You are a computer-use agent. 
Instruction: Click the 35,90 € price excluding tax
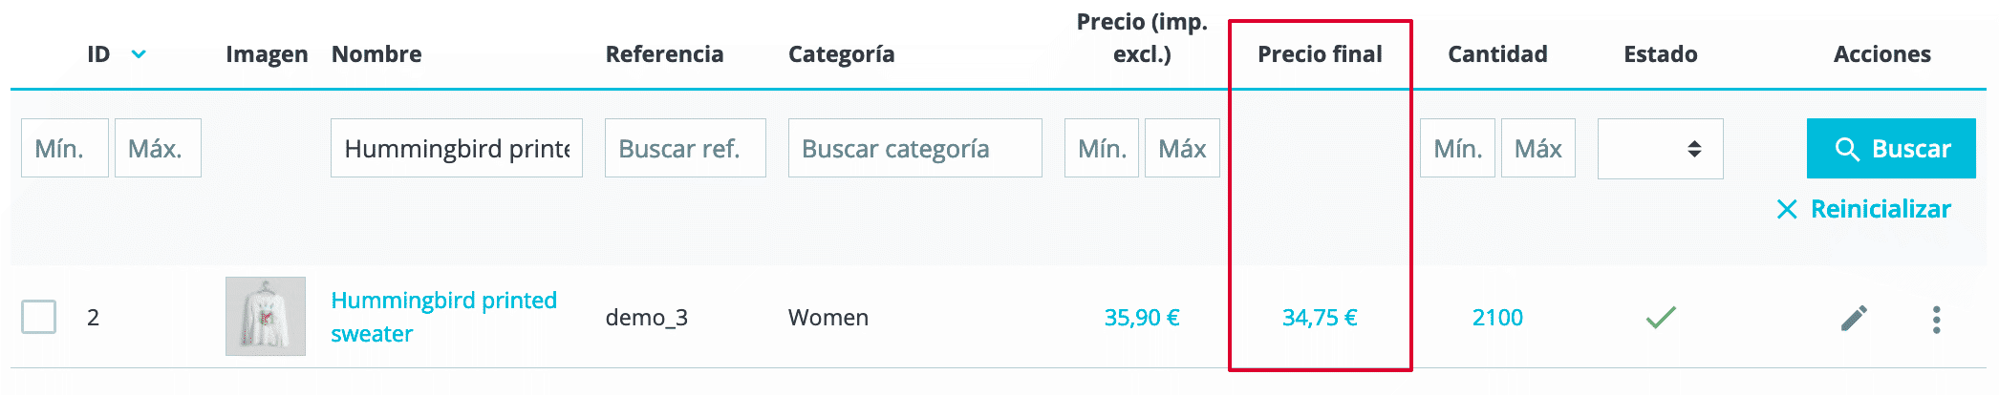pyautogui.click(x=1142, y=318)
